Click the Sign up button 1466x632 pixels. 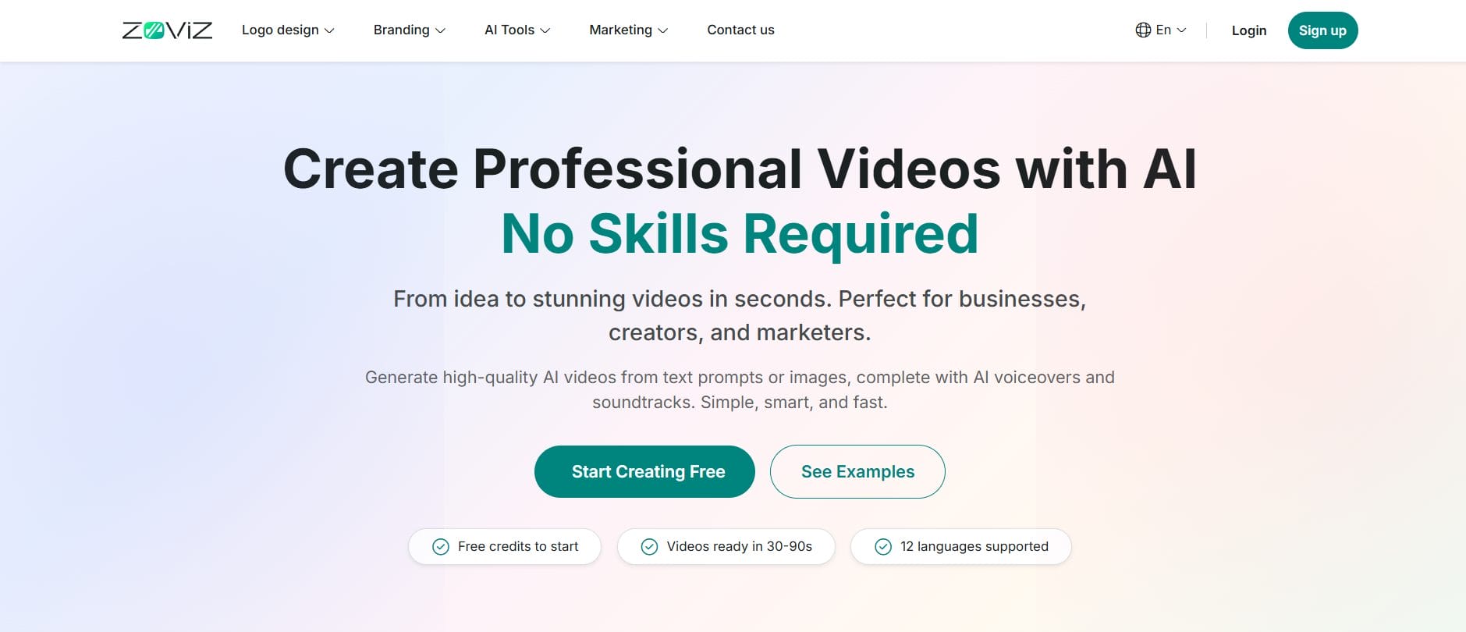[1322, 30]
